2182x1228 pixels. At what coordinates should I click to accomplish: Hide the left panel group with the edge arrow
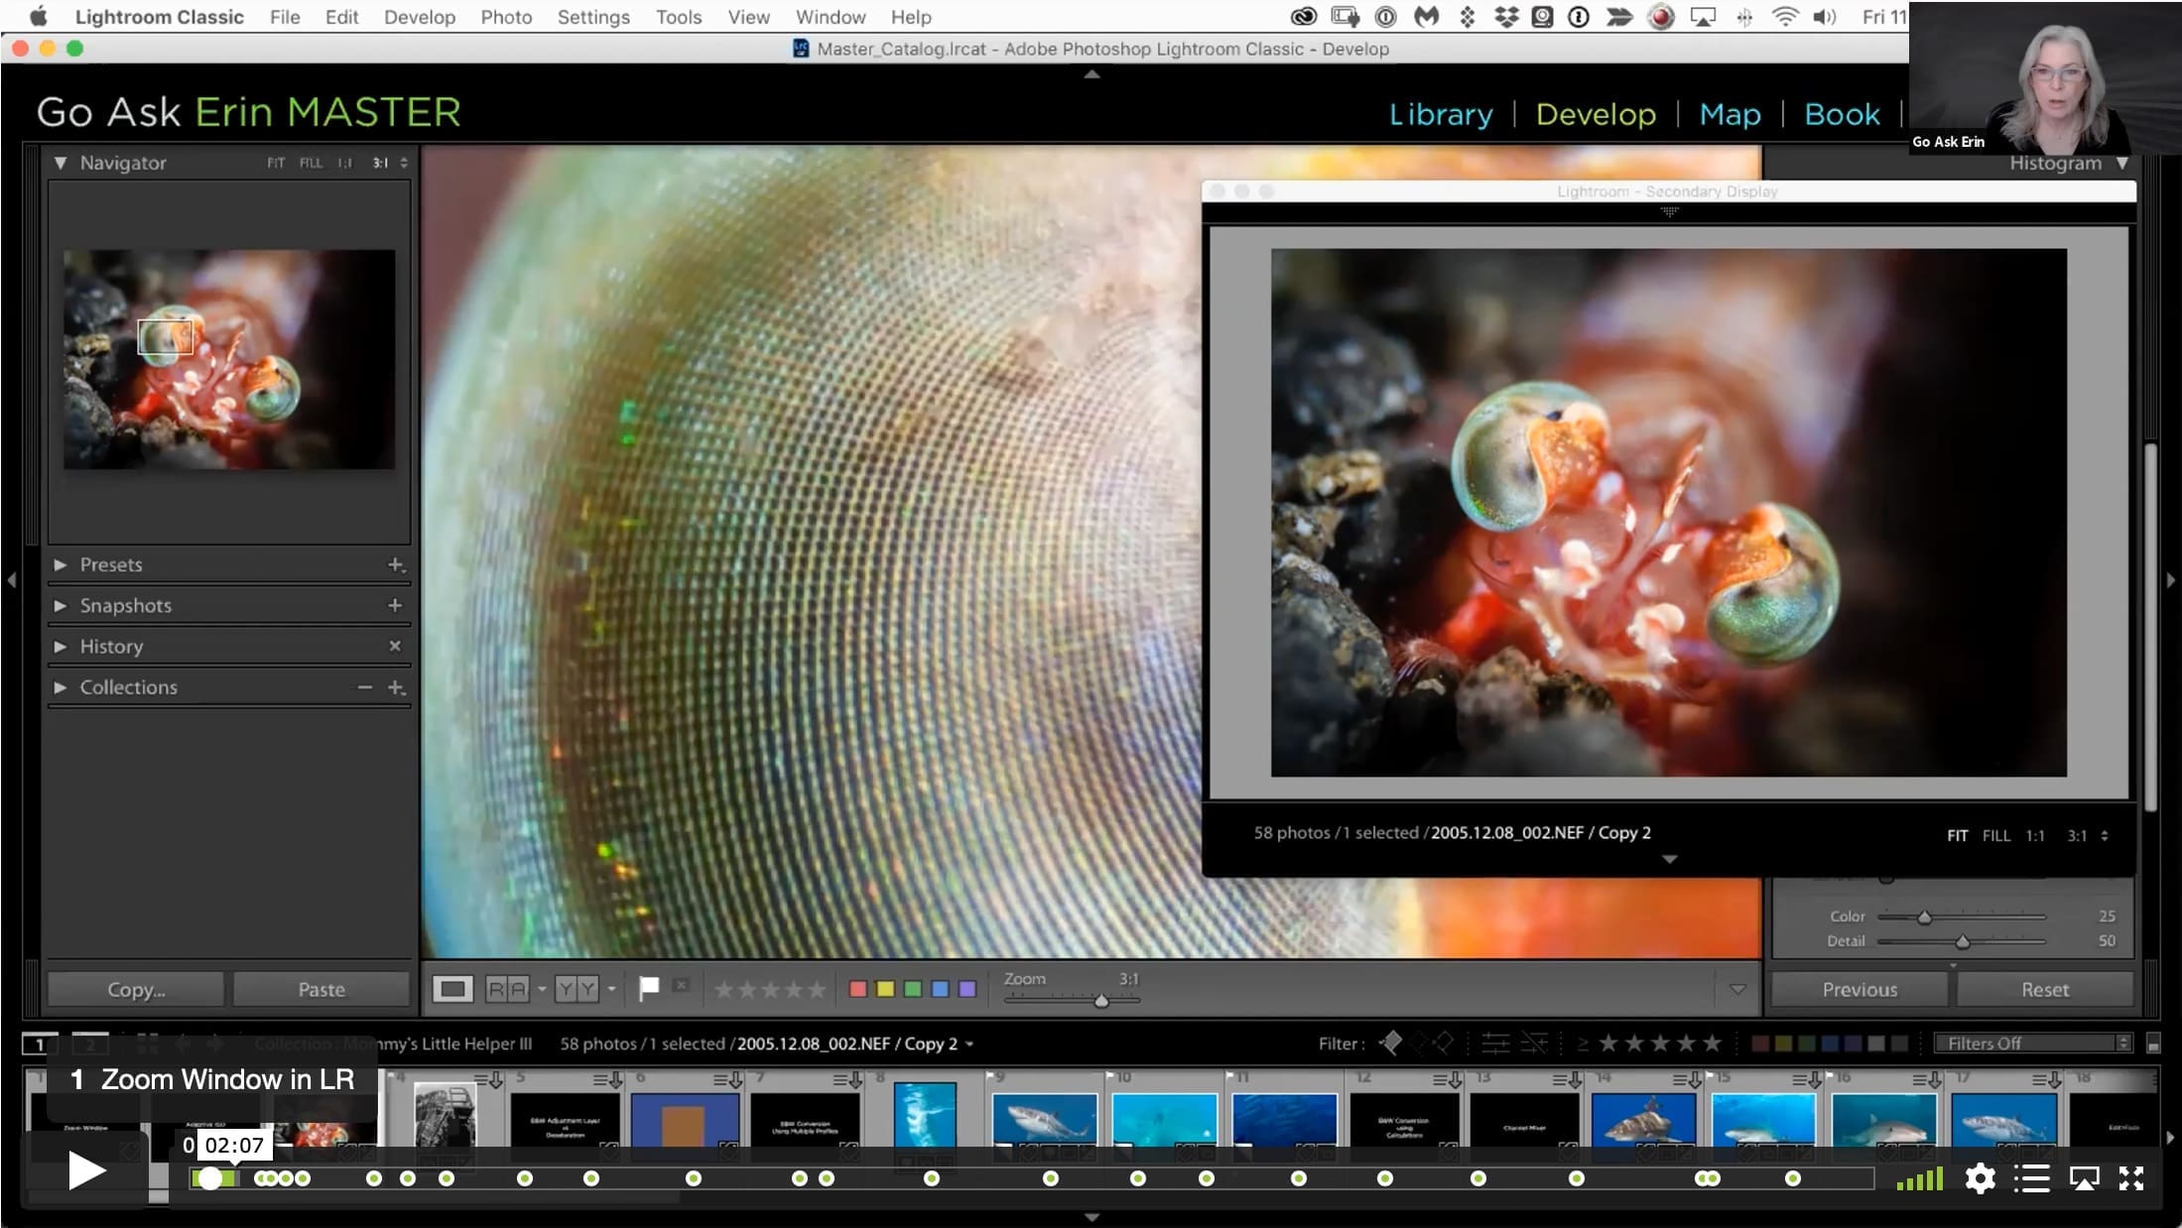tap(12, 580)
